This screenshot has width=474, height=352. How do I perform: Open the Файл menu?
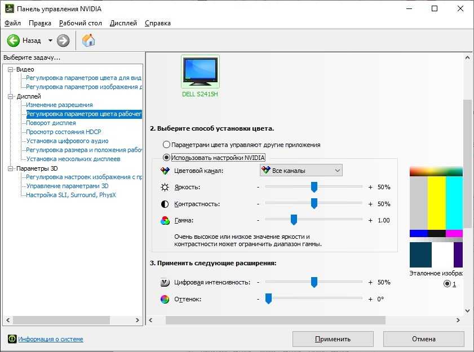(x=13, y=23)
